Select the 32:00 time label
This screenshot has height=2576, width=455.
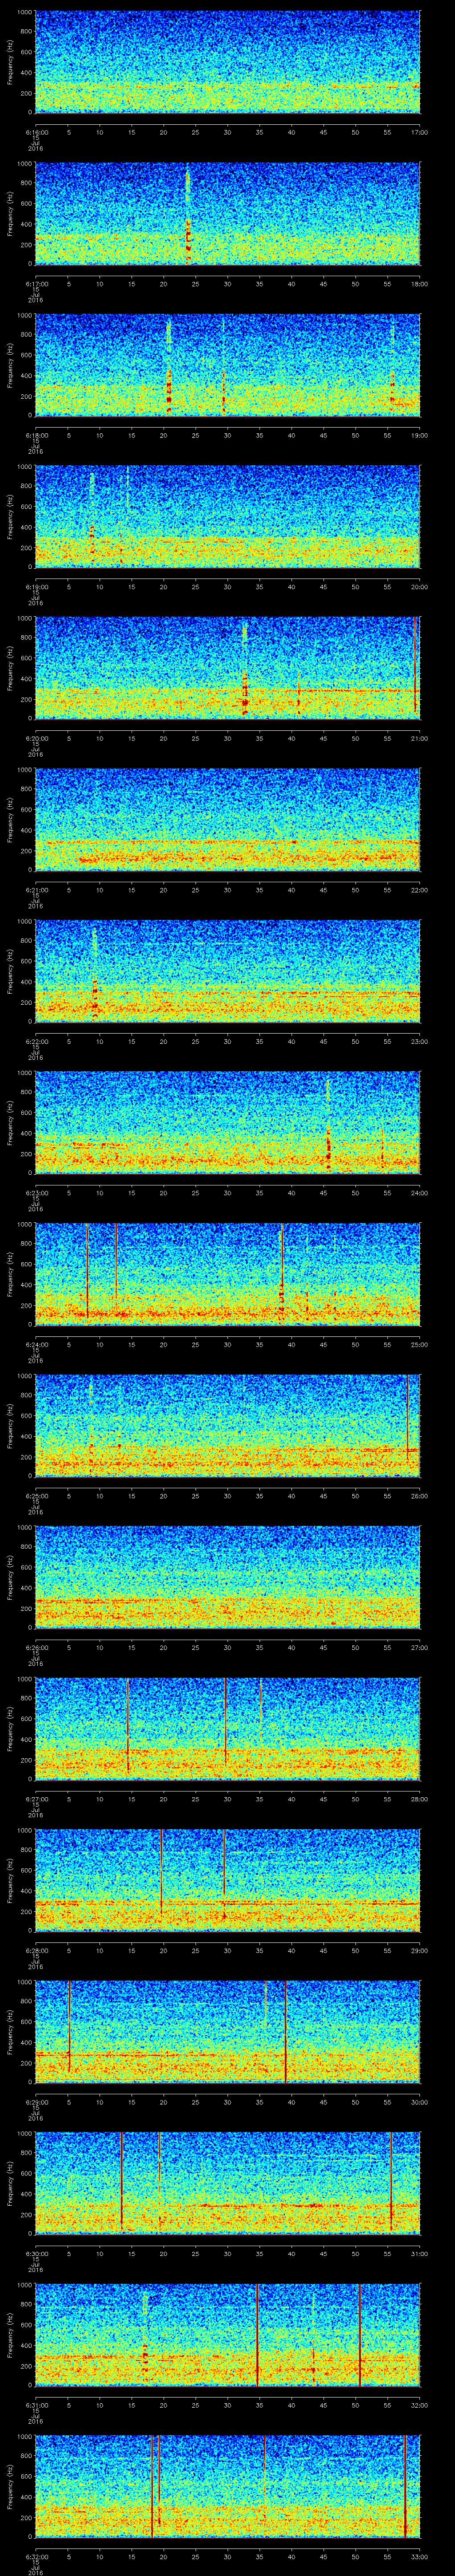coord(419,2405)
